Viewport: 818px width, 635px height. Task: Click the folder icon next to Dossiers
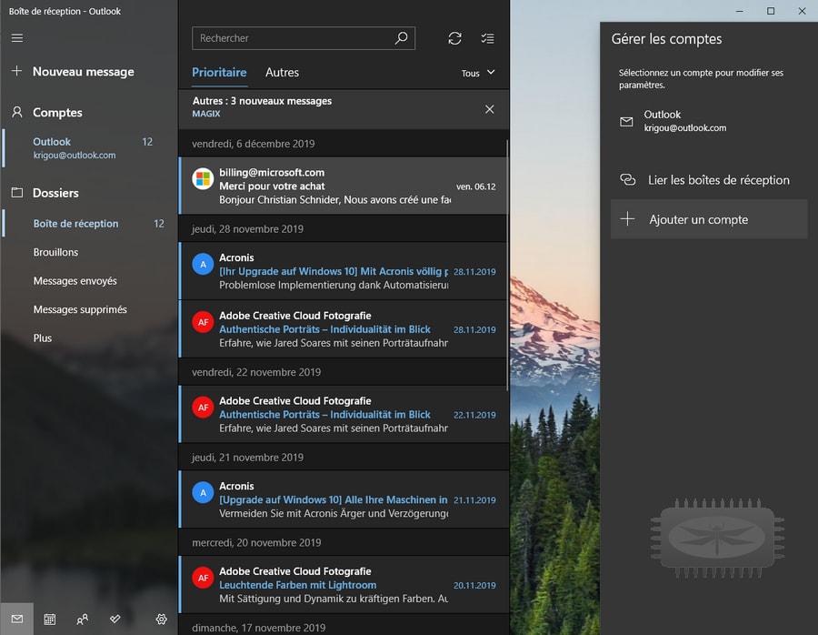click(17, 193)
